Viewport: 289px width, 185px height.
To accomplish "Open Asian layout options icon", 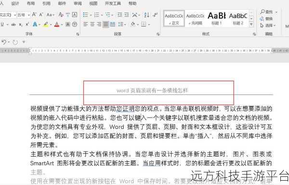I will tap(135, 15).
